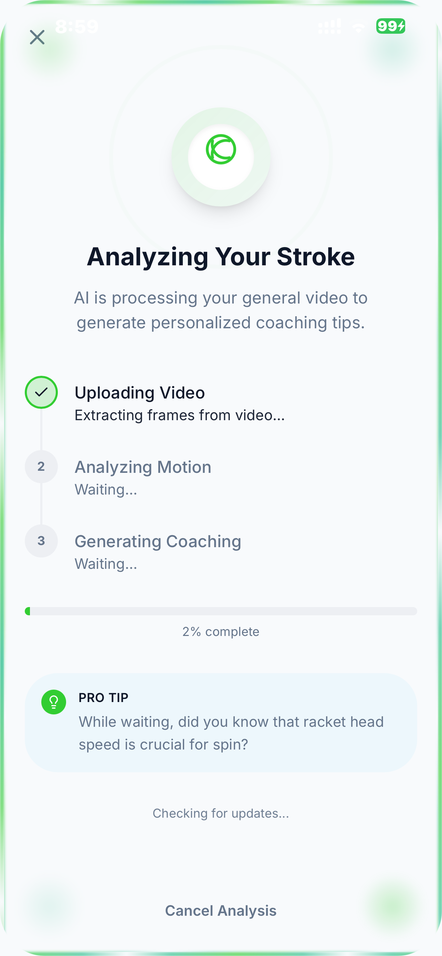Image resolution: width=442 pixels, height=956 pixels.
Task: Tap the PRO TIP heading
Action: click(x=104, y=698)
